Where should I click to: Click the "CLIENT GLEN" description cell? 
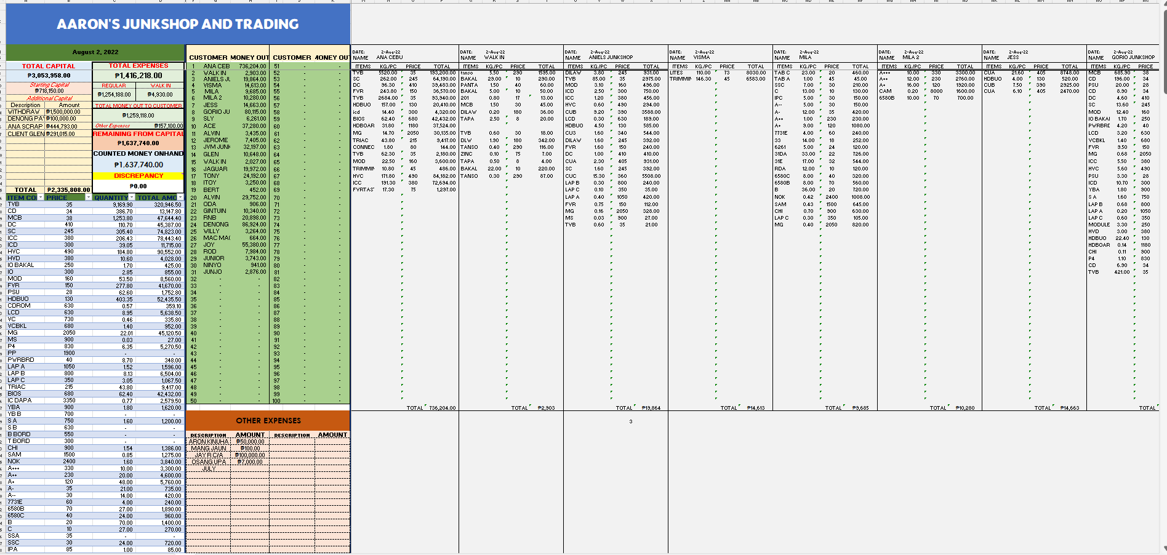click(x=25, y=134)
